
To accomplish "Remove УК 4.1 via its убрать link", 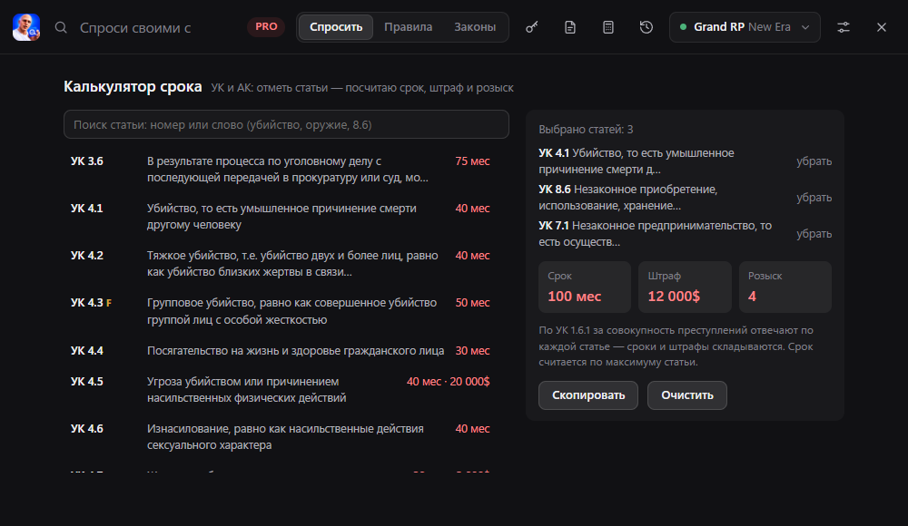I will [x=814, y=161].
